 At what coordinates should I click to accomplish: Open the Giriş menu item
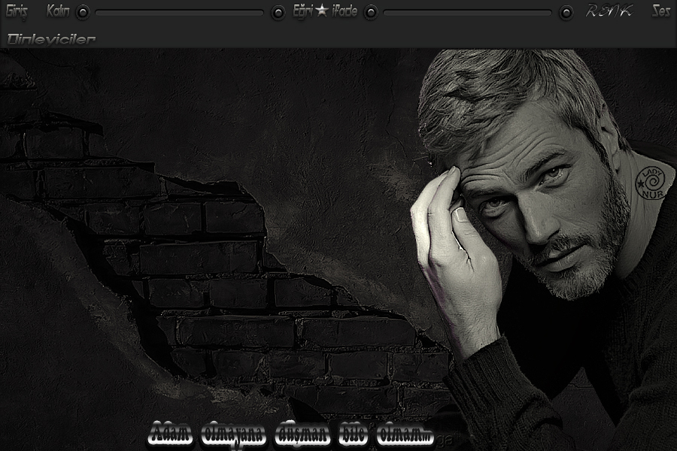click(x=17, y=11)
